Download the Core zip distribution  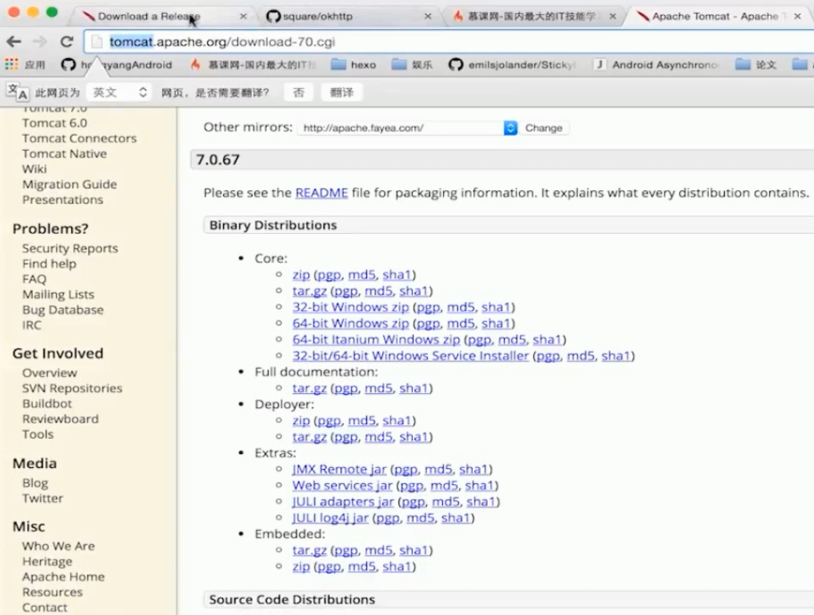coord(301,274)
